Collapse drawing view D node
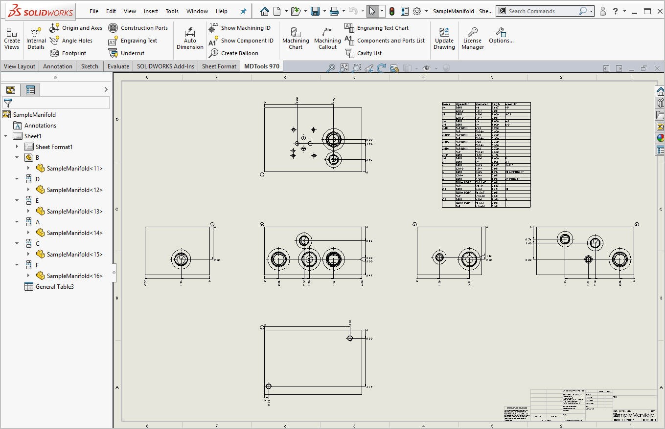The width and height of the screenshot is (665, 429). click(17, 179)
